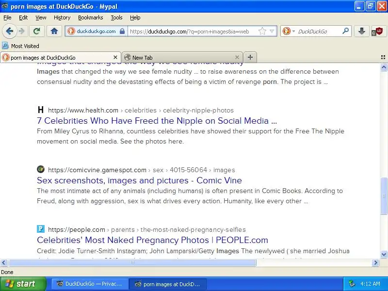388x291 pixels.
Task: Click the system tray network icon
Action: pos(352,284)
